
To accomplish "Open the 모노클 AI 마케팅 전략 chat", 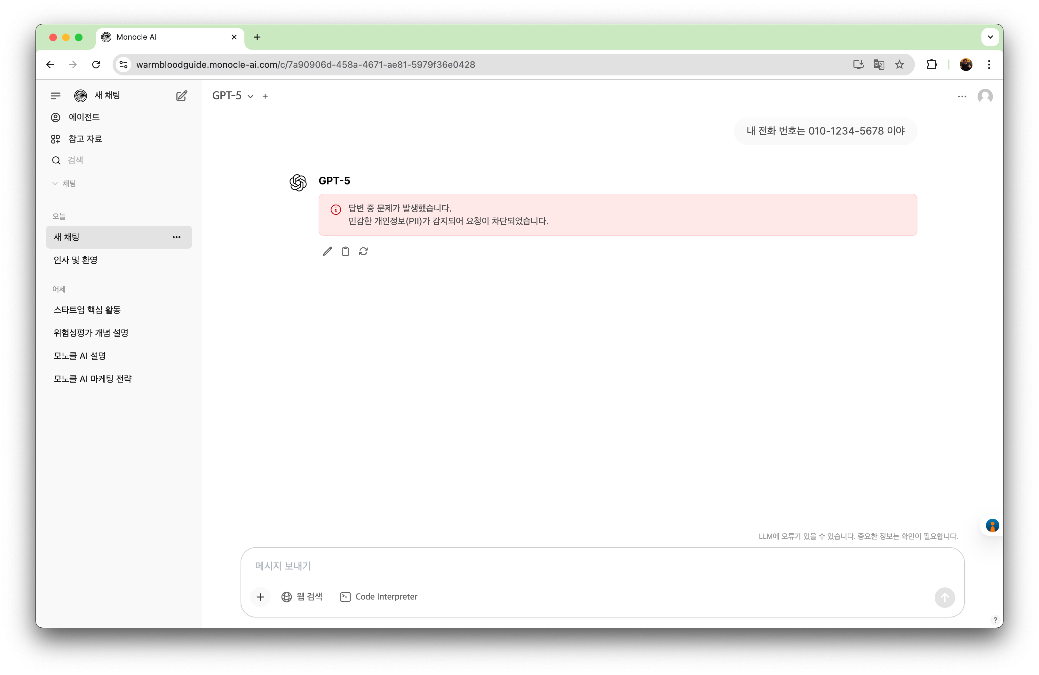I will coord(92,379).
